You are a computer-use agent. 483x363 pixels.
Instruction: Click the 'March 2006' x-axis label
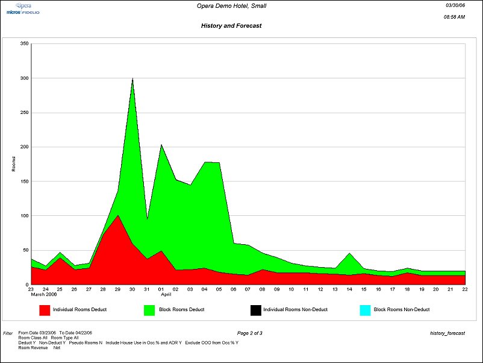pyautogui.click(x=43, y=295)
